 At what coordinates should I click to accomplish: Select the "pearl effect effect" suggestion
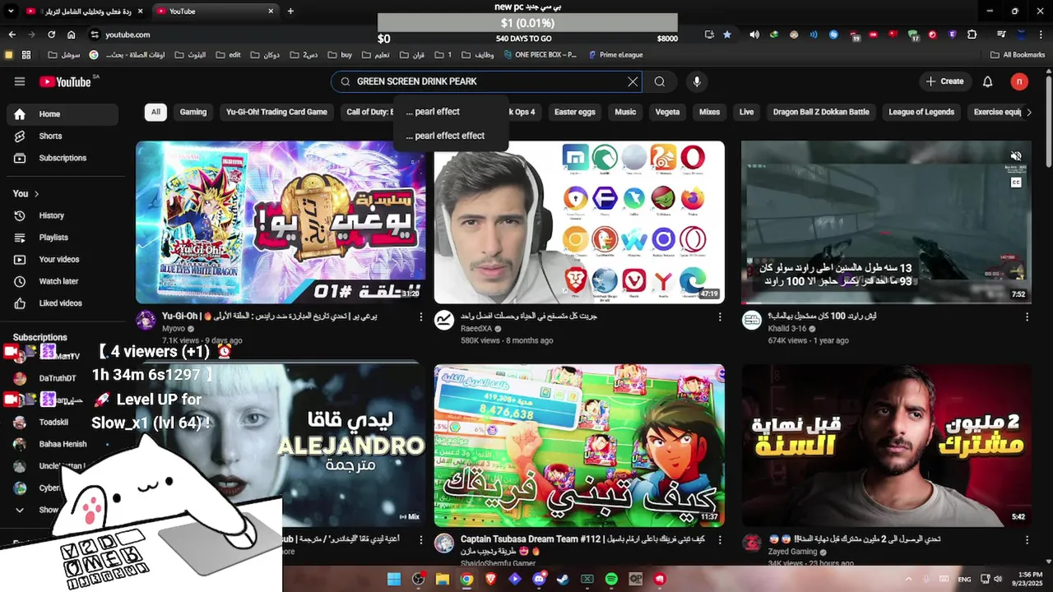pyautogui.click(x=450, y=136)
